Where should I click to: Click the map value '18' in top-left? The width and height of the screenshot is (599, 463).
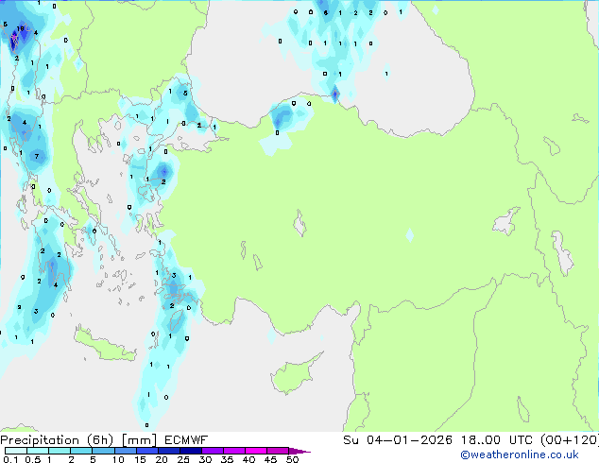[x=20, y=28]
